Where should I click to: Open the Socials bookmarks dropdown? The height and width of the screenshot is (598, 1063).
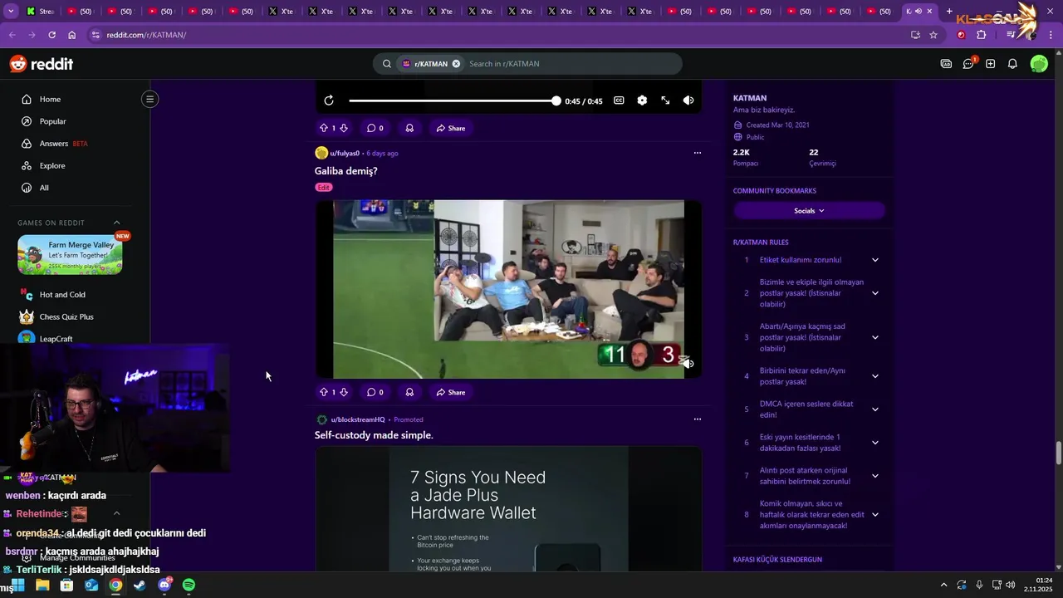(809, 211)
